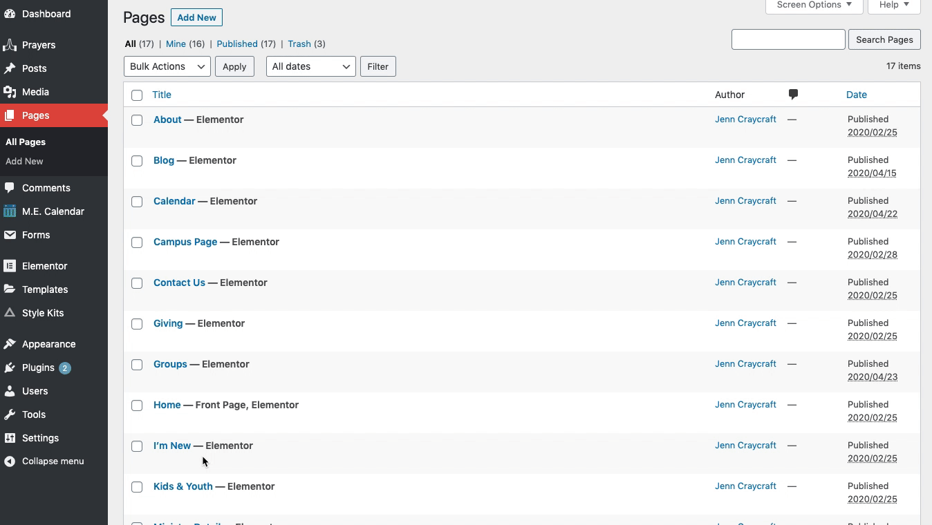Click the Tools wrench icon
The width and height of the screenshot is (932, 525).
pos(10,414)
